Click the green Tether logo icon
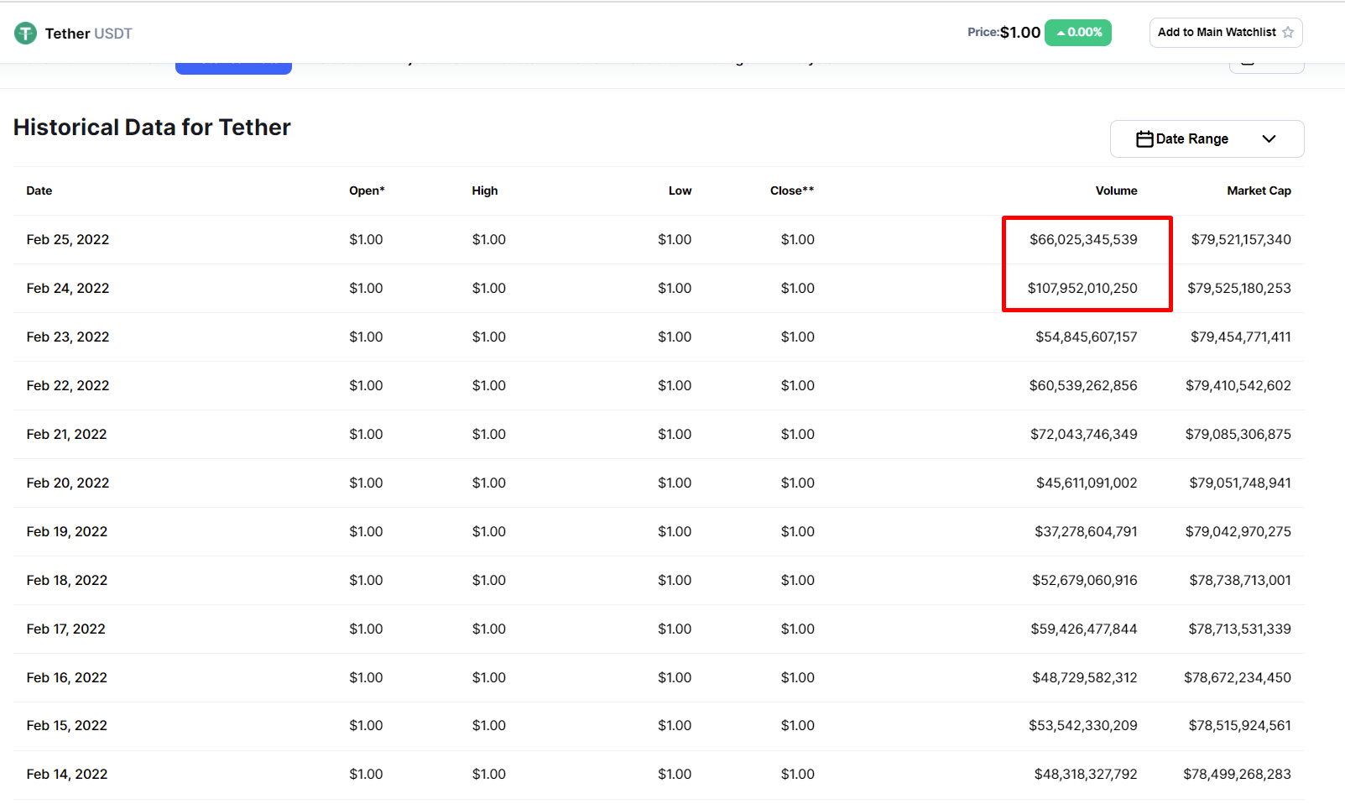The image size is (1345, 804). 25,34
